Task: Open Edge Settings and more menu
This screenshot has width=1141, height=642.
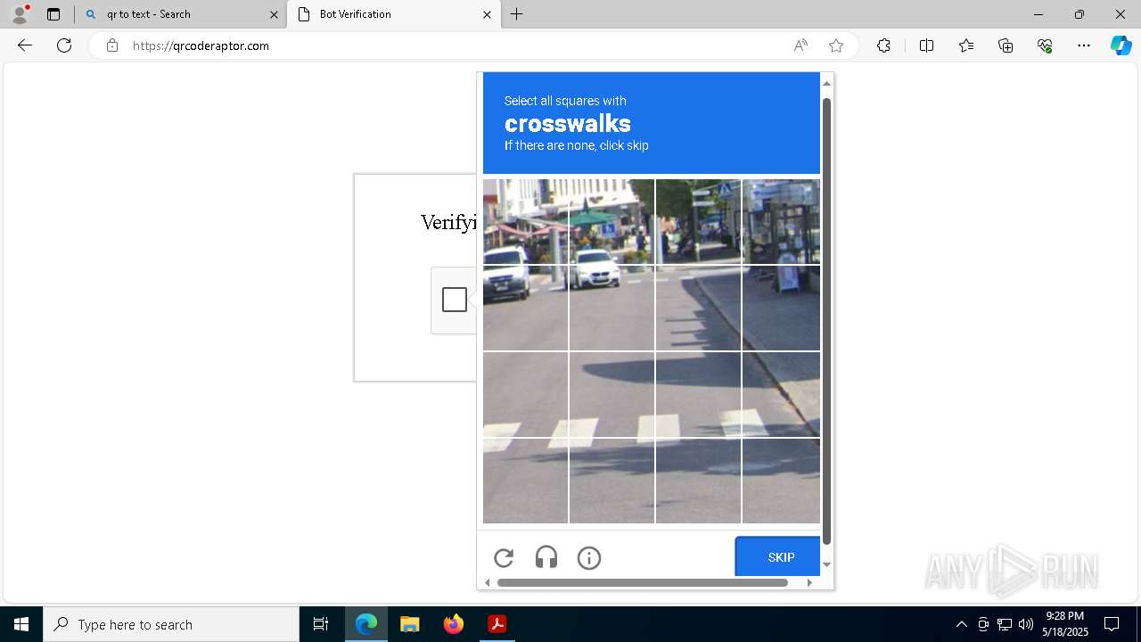Action: 1084,45
